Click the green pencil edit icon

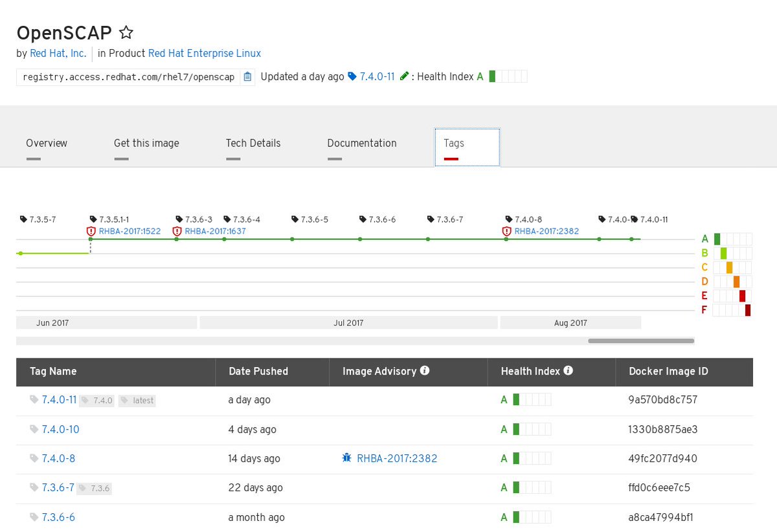pos(404,76)
